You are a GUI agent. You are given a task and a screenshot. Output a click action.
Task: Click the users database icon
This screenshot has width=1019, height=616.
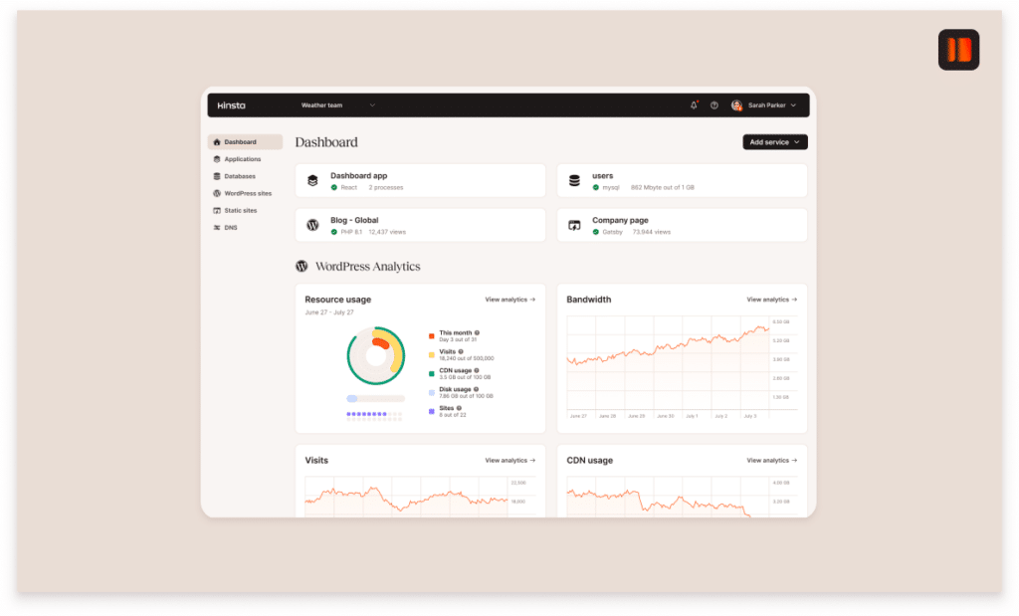tap(574, 181)
